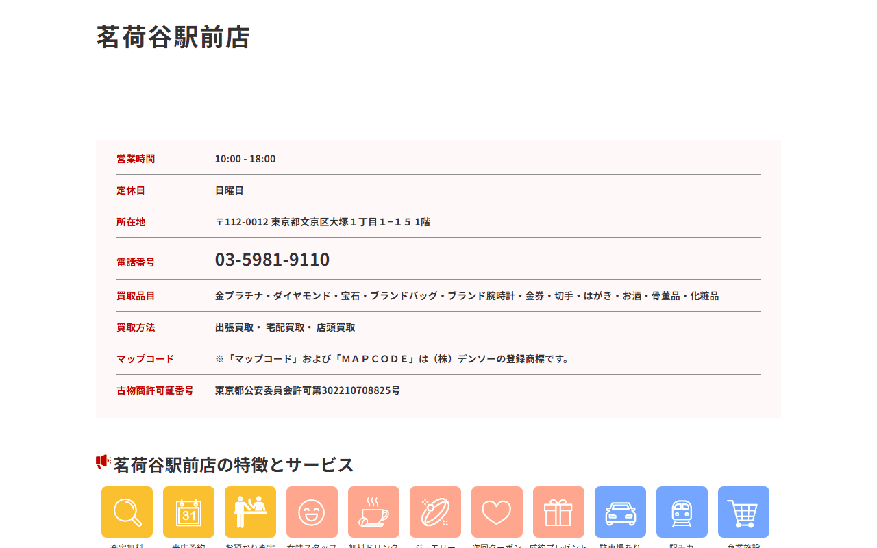Screen dimensions: 877x548
Task: Click the smiley face female staff icon
Action: tap(312, 512)
